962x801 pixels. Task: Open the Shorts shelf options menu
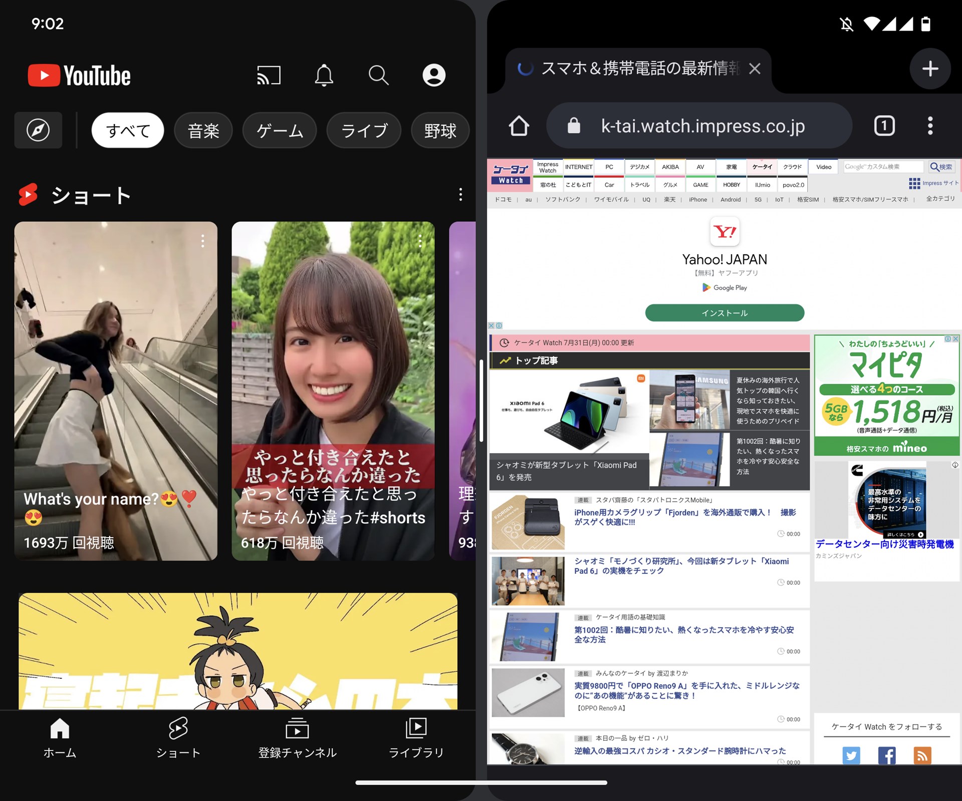pos(460,195)
